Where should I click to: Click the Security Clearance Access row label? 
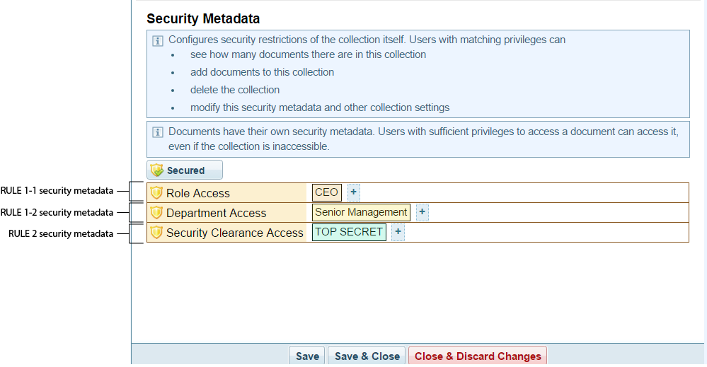pos(234,233)
